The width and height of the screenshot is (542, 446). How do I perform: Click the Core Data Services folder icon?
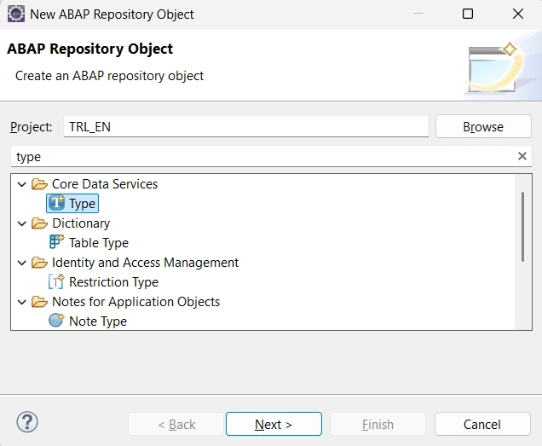[39, 183]
